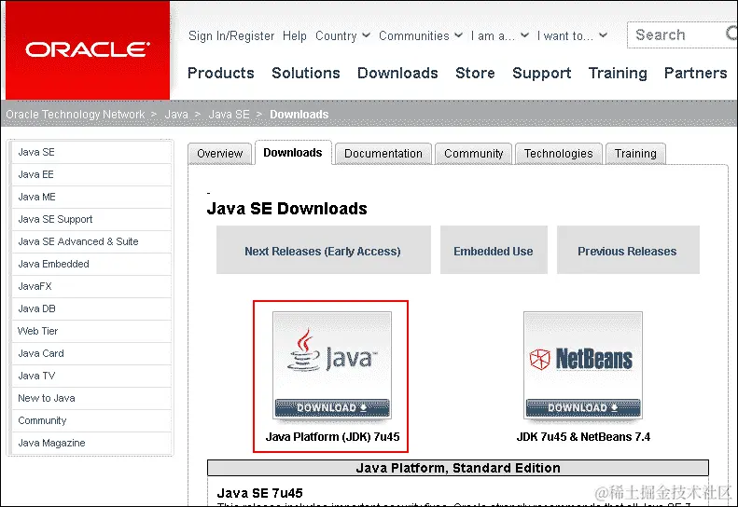This screenshot has width=738, height=507.
Task: Click the Java Platform, Standard Edition header
Action: [x=458, y=468]
